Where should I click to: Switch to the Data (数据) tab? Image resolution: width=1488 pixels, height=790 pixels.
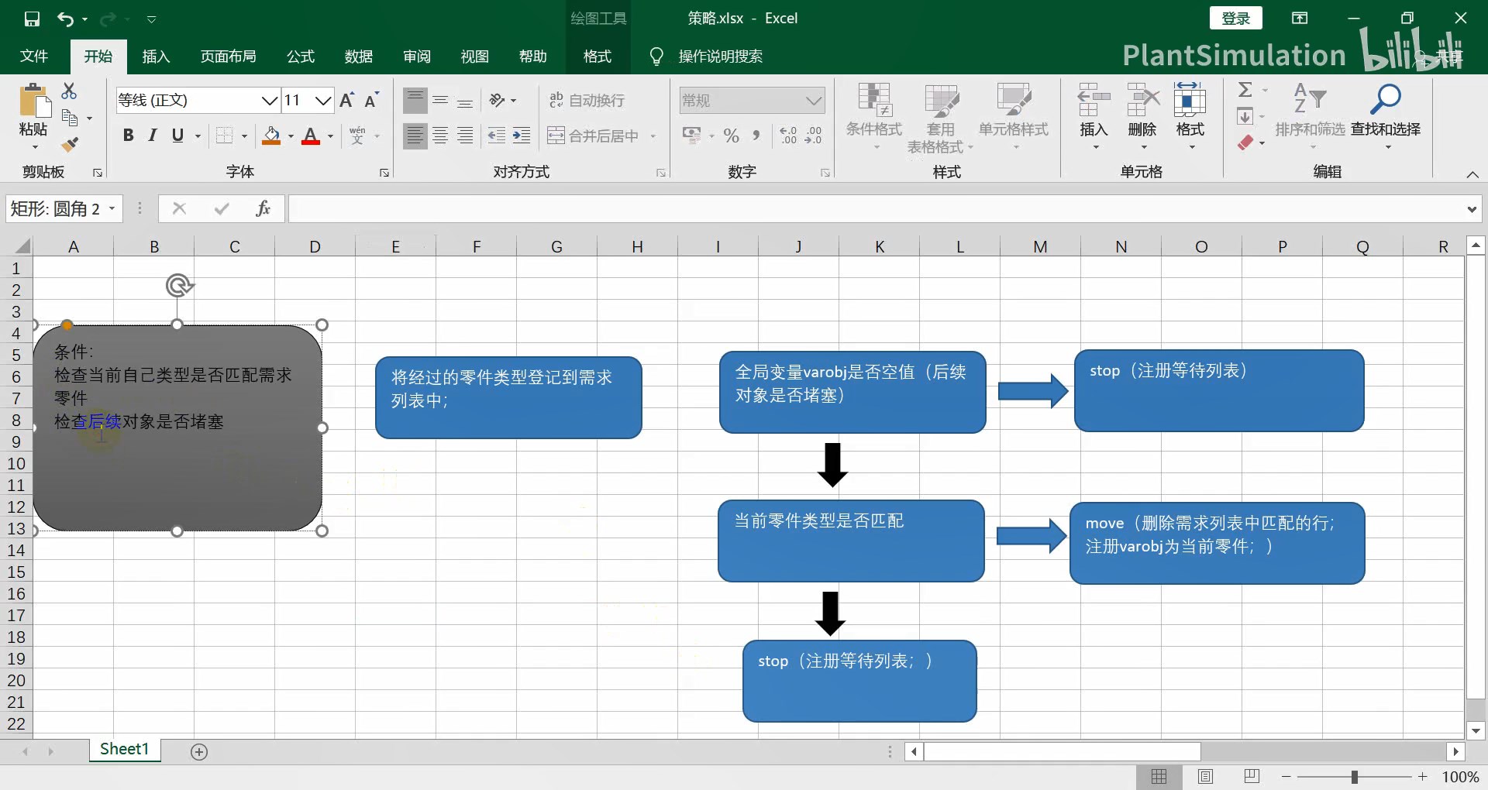[359, 57]
